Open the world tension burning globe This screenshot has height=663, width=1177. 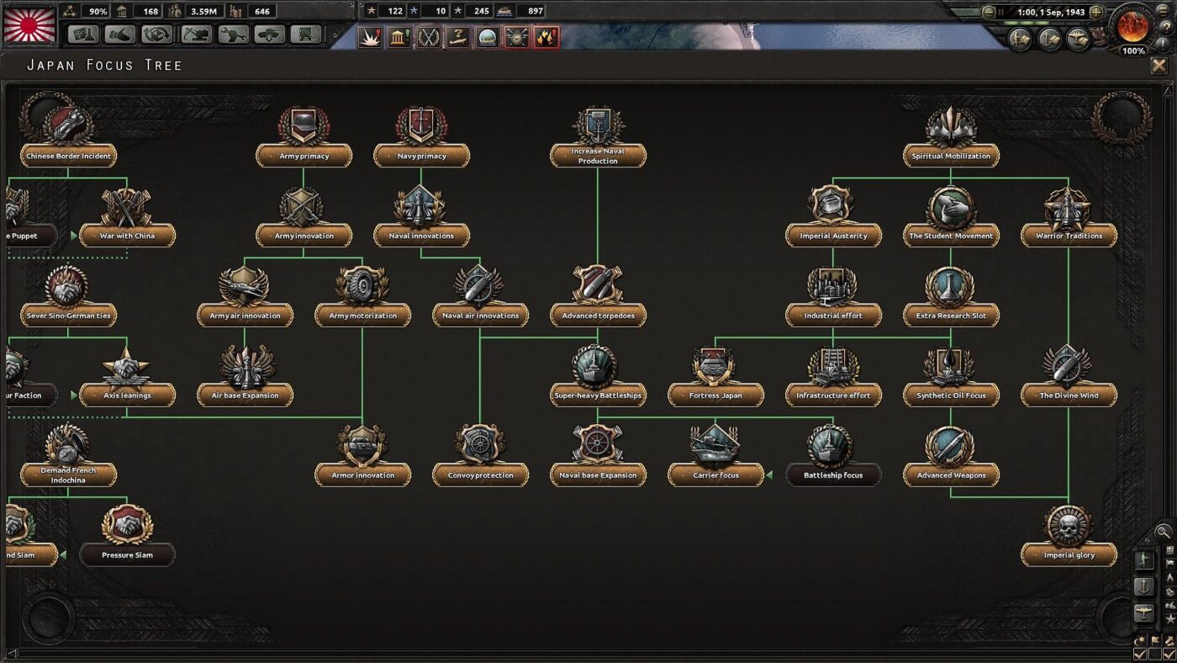point(1132,26)
